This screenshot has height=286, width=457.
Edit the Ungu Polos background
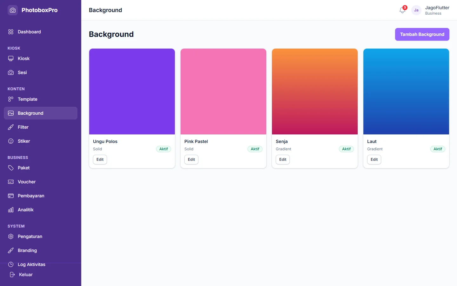[x=100, y=160]
